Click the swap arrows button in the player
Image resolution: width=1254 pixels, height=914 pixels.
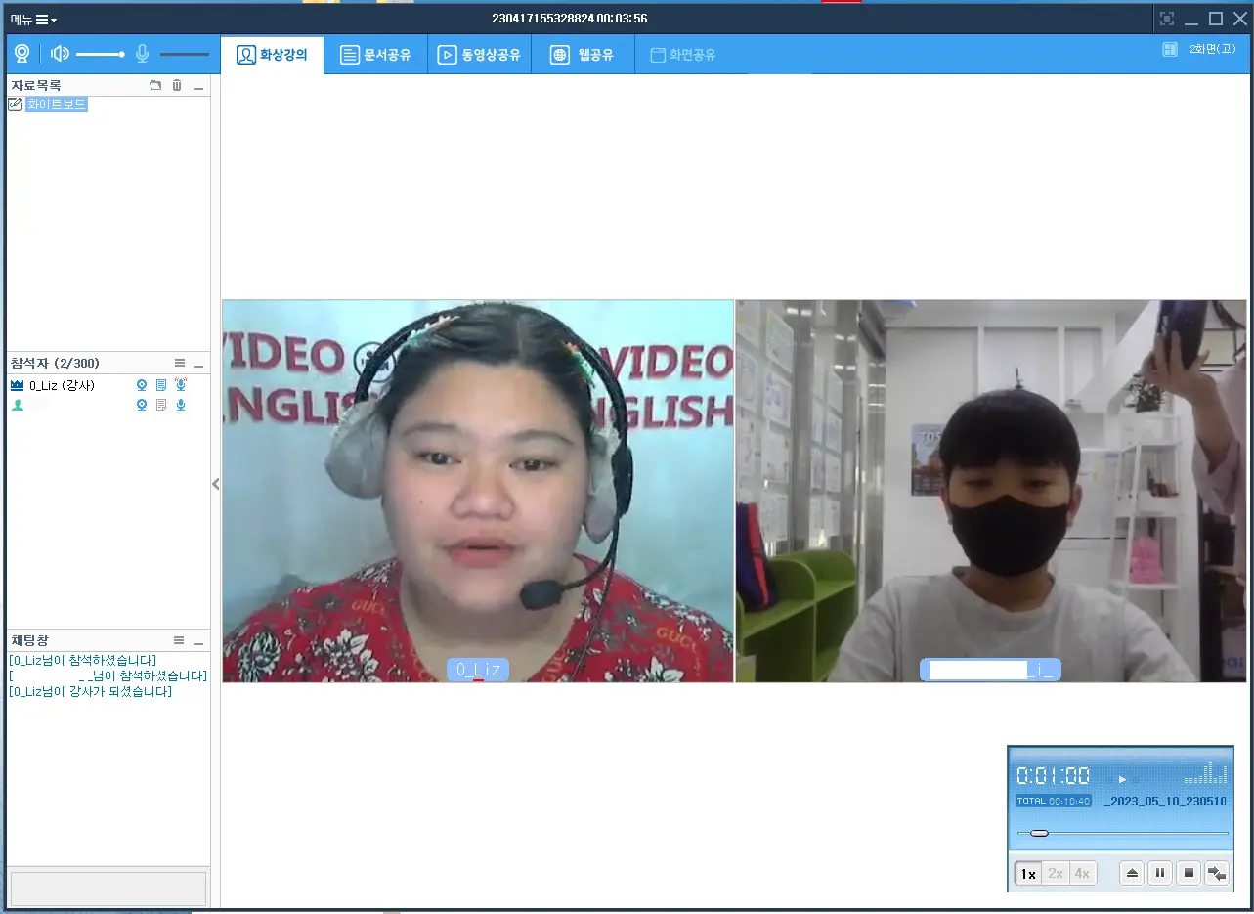click(1217, 873)
